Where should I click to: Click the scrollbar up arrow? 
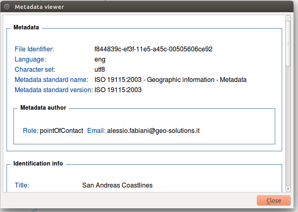coord(288,18)
